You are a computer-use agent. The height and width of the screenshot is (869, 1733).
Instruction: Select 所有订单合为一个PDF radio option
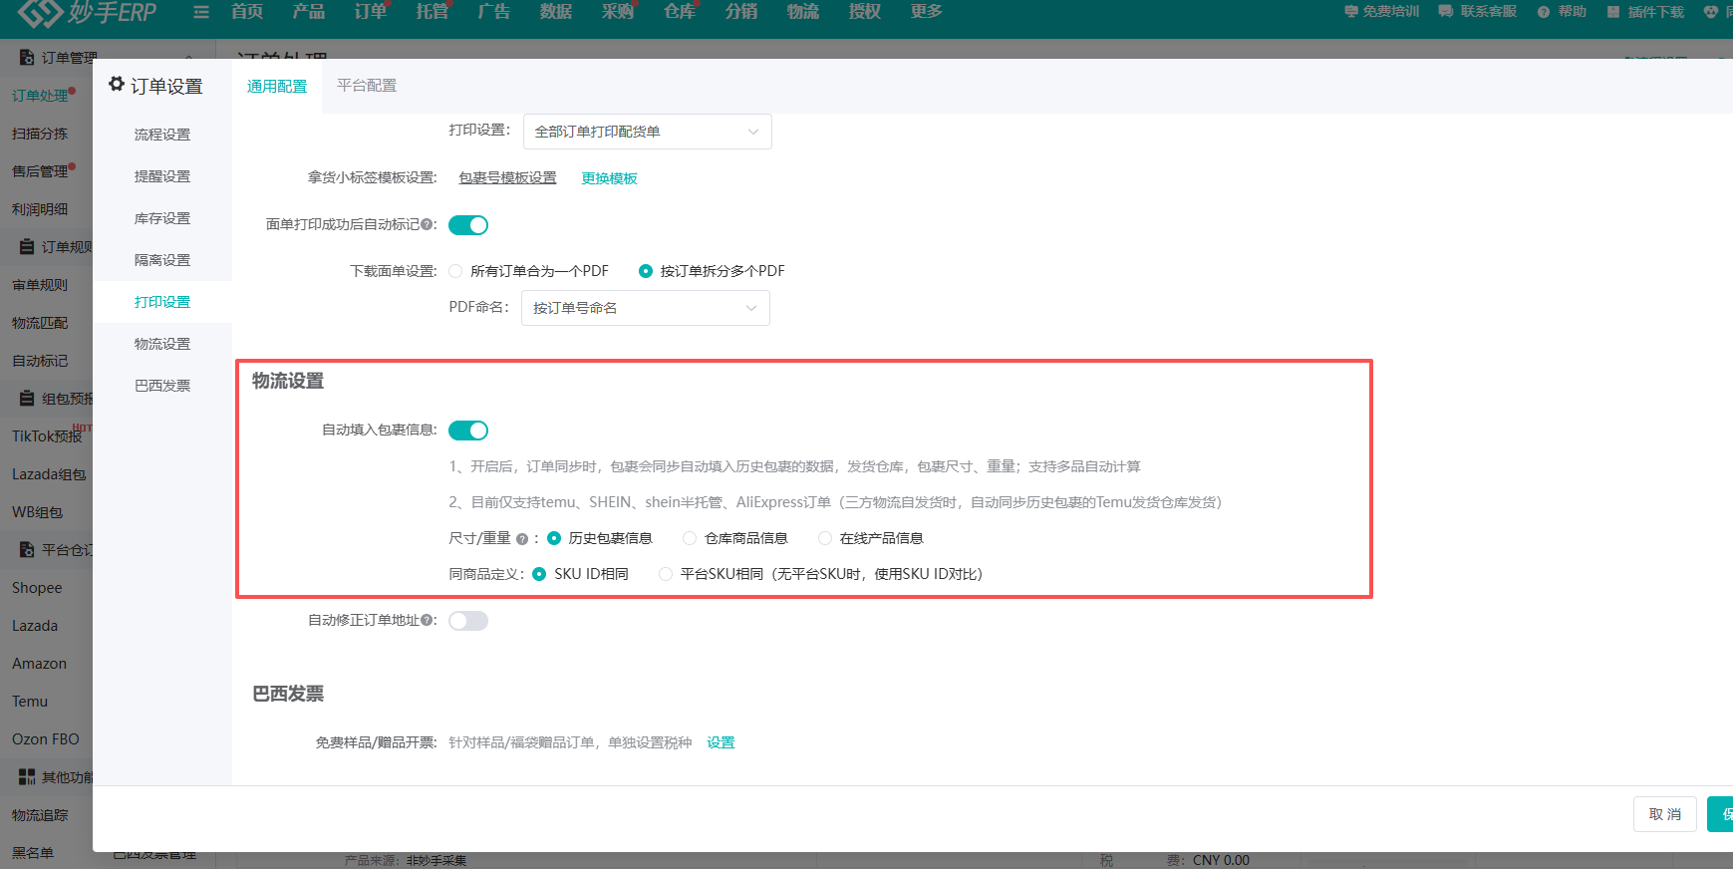click(x=455, y=271)
